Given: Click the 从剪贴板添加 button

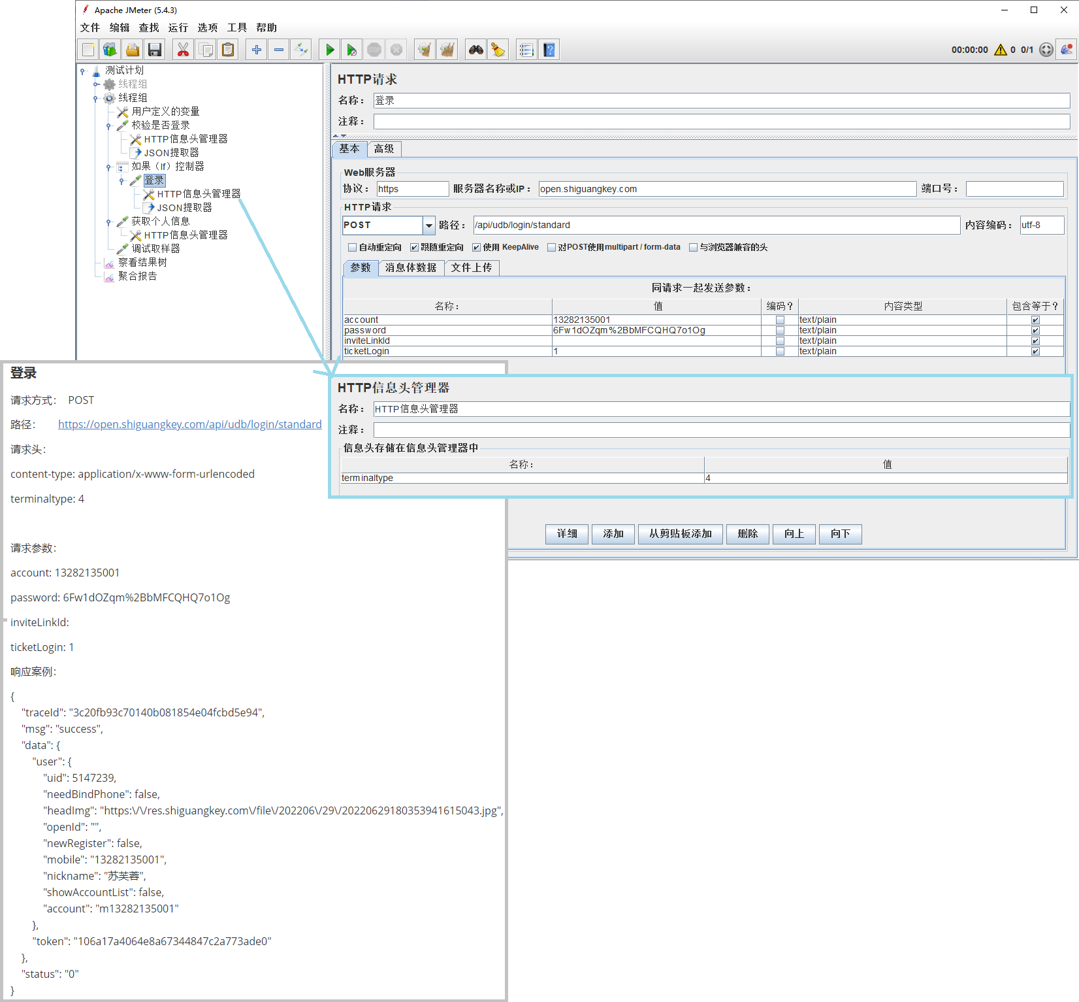Looking at the screenshot, I should (680, 534).
